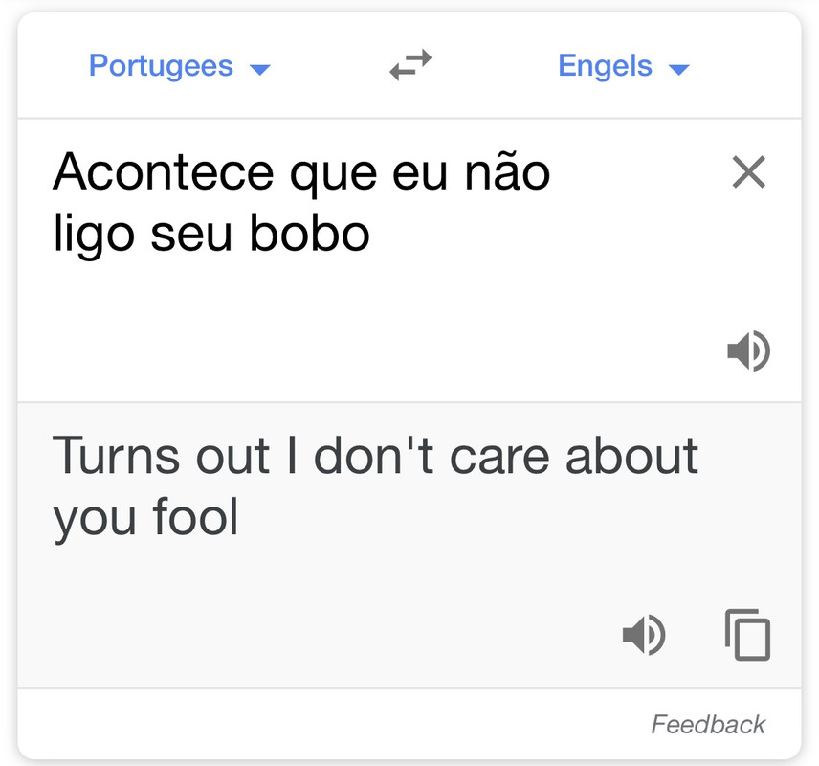Listen to the Portuguese source text audio
This screenshot has height=766, width=819.
[x=748, y=350]
